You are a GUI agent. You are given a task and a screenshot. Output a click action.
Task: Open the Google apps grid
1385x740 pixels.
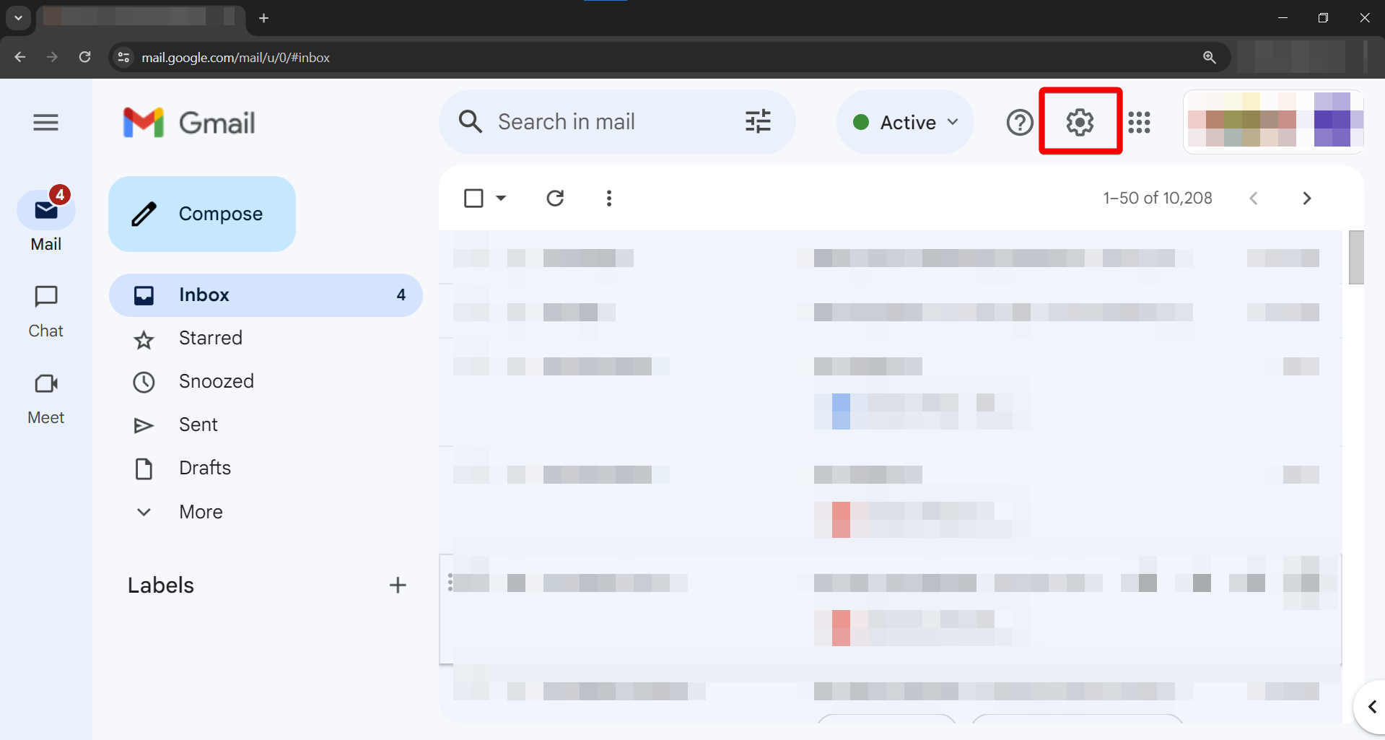point(1139,122)
